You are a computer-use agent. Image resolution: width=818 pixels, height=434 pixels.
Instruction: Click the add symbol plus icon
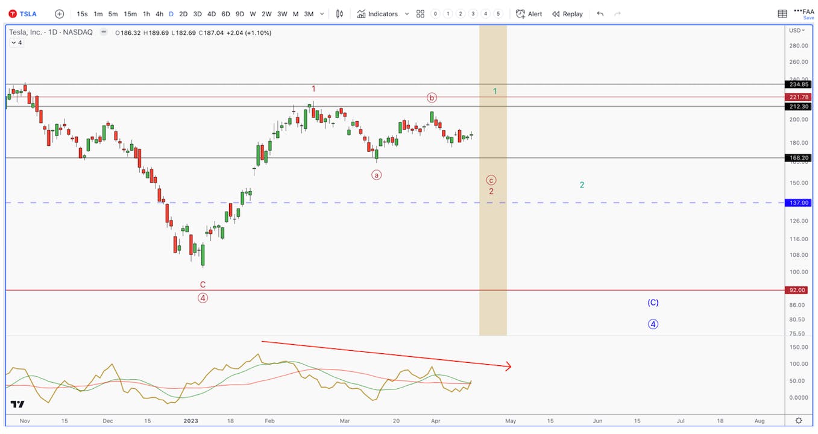(59, 14)
